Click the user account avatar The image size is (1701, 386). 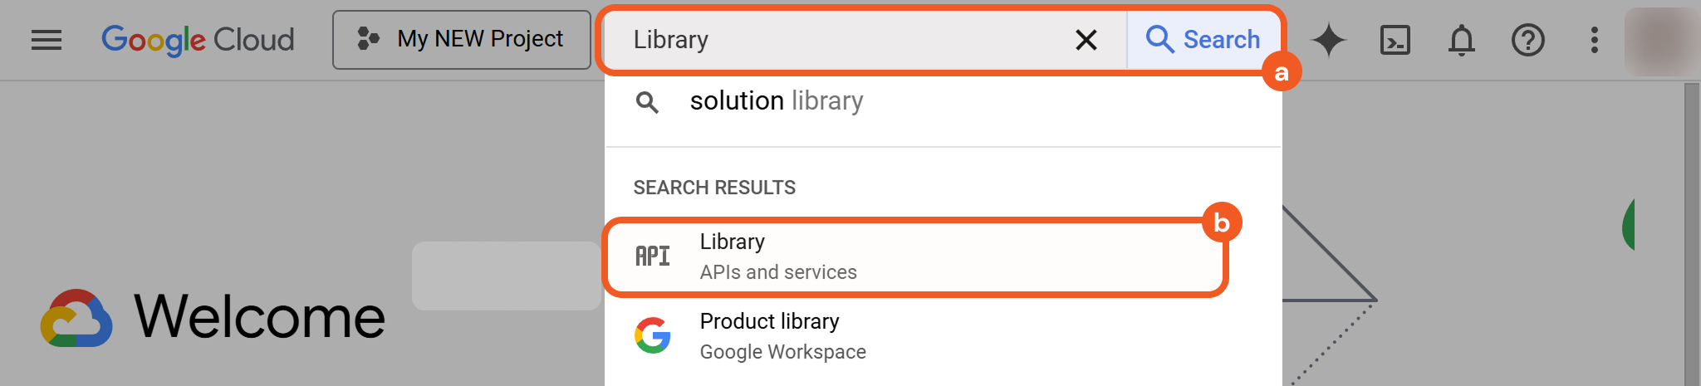click(x=1659, y=40)
